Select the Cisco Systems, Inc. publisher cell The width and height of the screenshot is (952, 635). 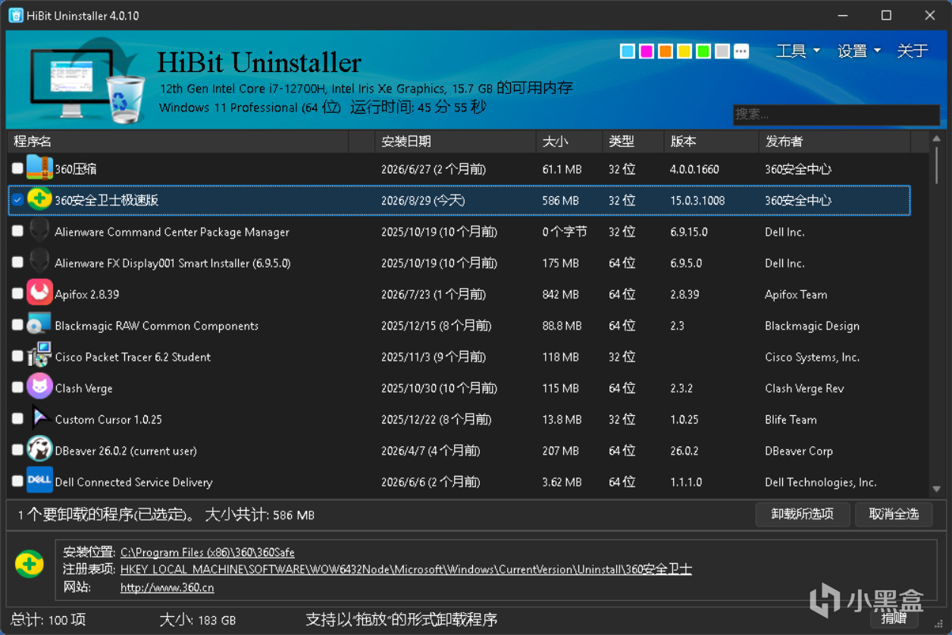(813, 357)
